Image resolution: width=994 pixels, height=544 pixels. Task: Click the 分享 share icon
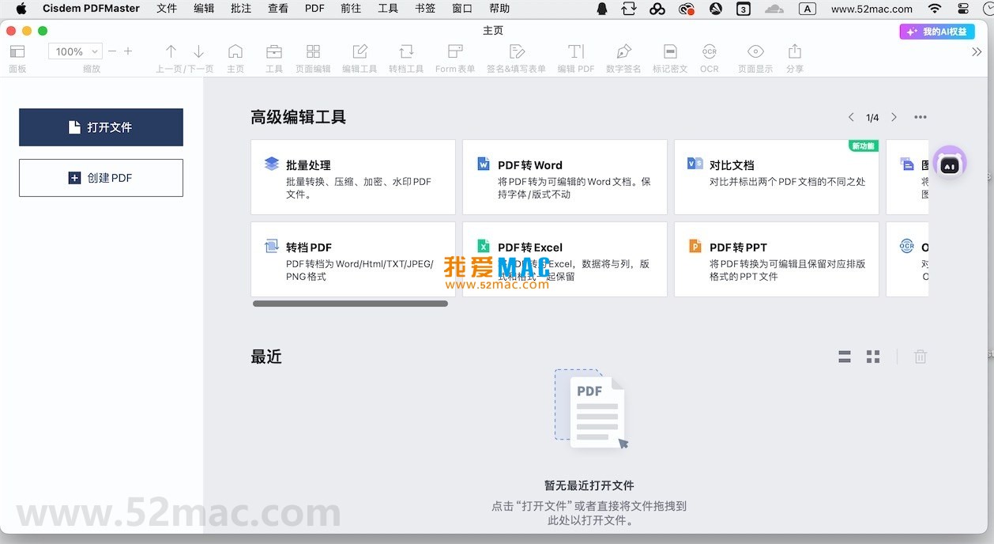pyautogui.click(x=795, y=51)
